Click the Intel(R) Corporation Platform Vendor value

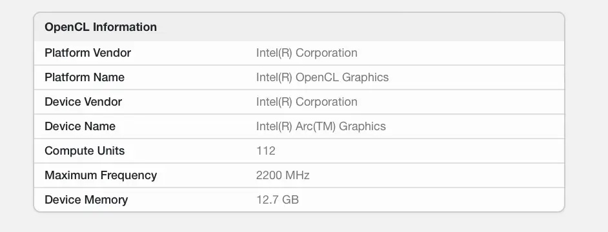(x=307, y=53)
